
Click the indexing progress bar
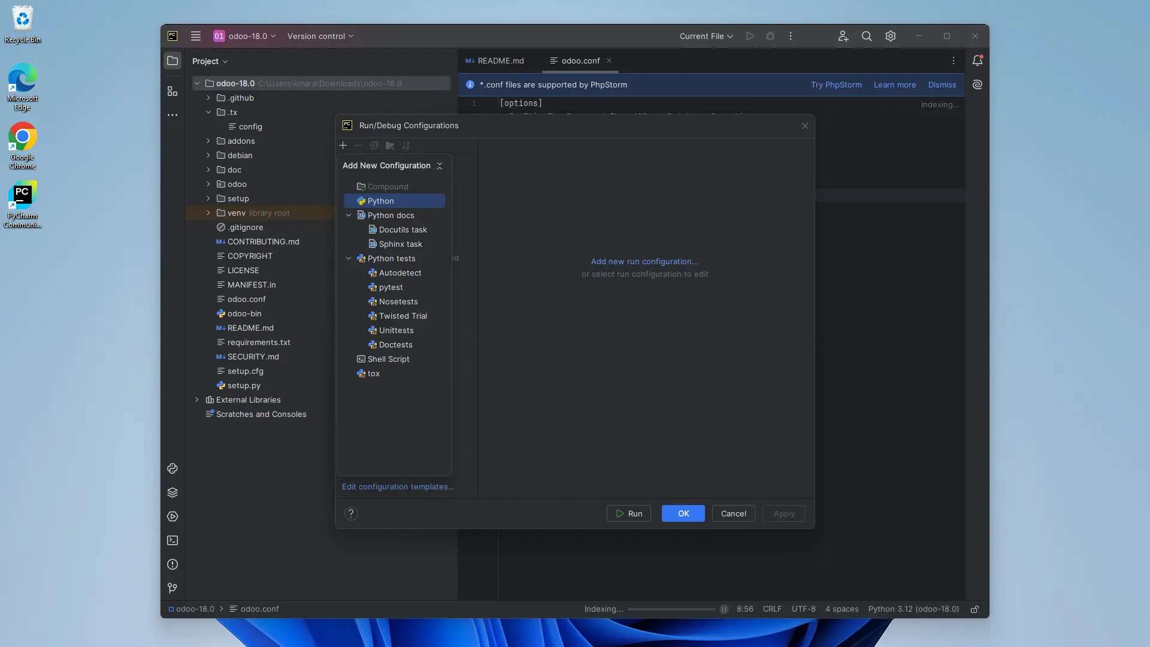tap(671, 609)
